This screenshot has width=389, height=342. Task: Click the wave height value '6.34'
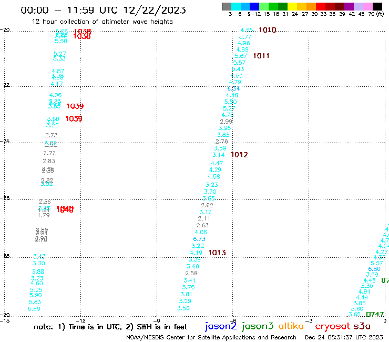[233, 89]
